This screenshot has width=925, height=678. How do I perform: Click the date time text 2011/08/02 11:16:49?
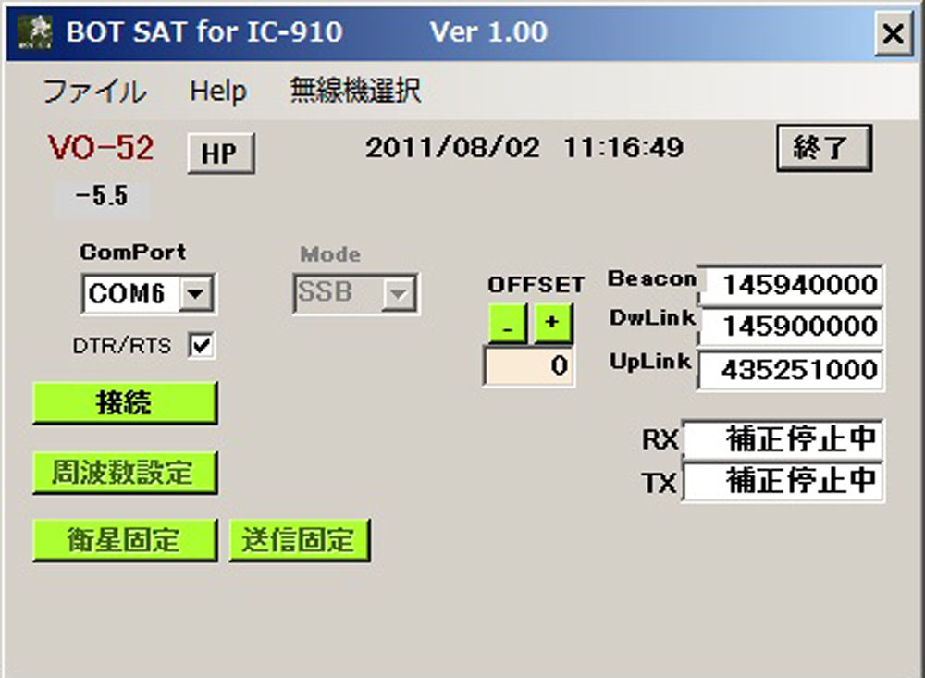click(x=524, y=147)
